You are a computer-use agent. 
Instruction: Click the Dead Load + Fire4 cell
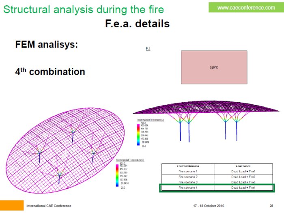[245, 188]
